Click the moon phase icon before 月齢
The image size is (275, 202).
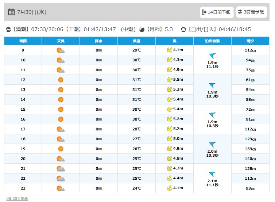tap(142, 30)
